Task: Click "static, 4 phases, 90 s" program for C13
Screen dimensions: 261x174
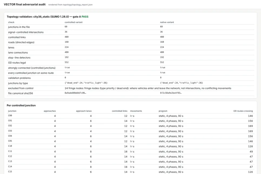Action: 171,162
